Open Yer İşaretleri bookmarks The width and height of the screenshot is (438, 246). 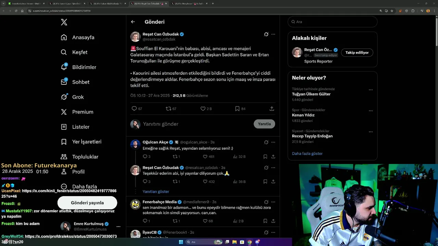(81, 142)
